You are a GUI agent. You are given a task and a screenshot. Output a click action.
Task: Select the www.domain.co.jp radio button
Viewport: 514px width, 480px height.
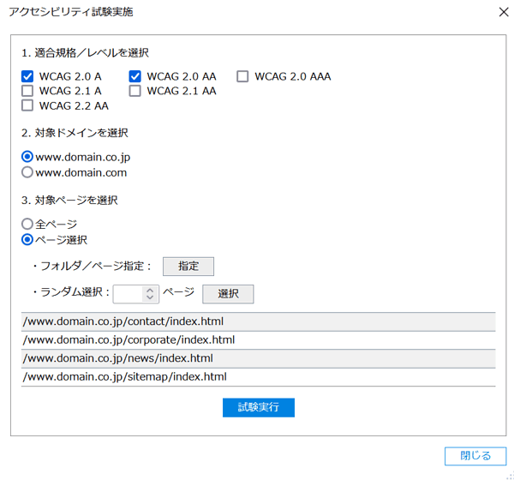27,157
